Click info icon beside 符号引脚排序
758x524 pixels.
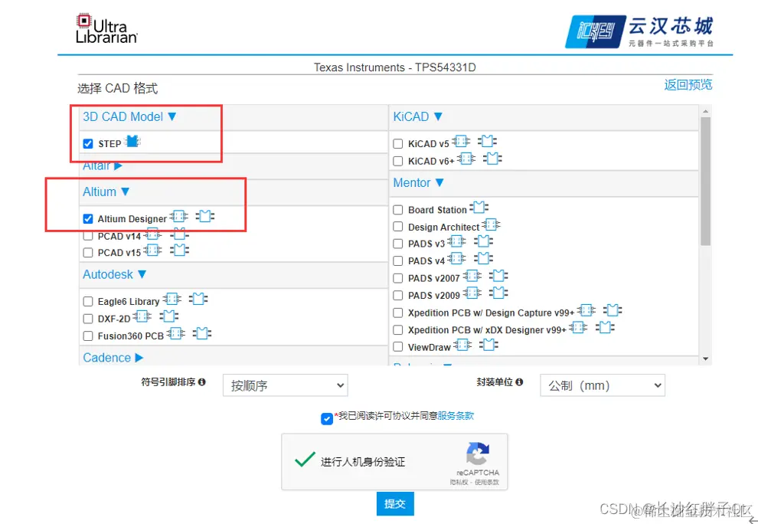click(x=202, y=382)
